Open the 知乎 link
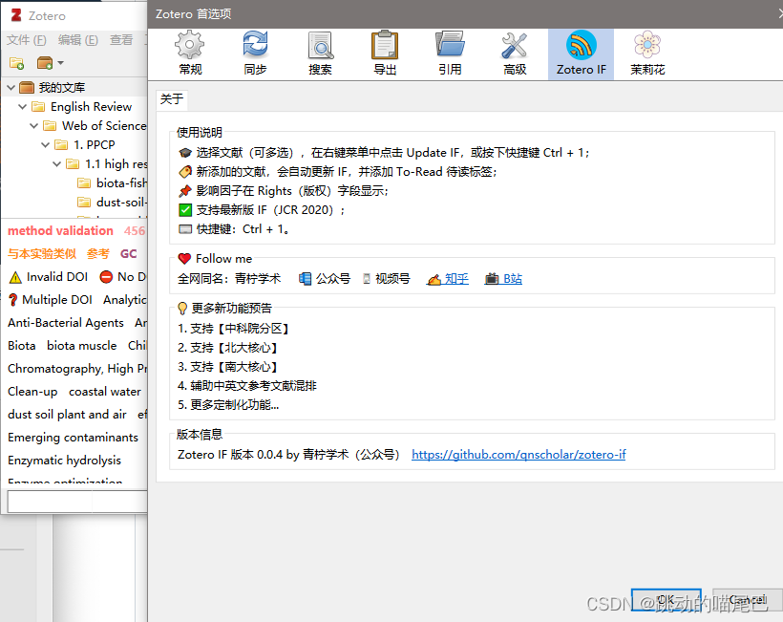This screenshot has width=783, height=622. tap(448, 279)
